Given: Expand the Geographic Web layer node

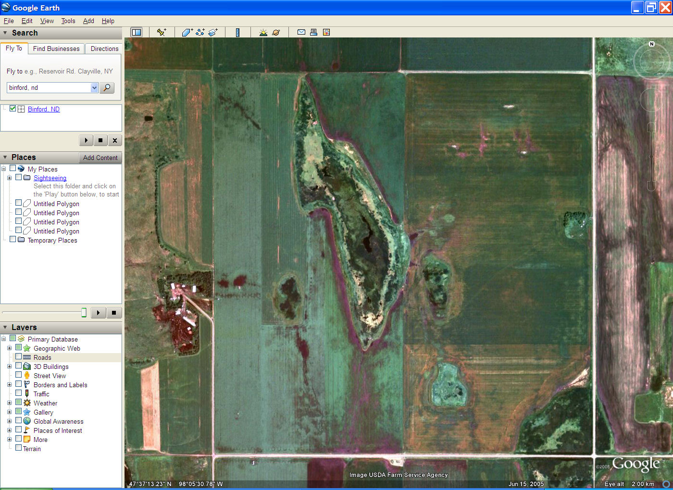Looking at the screenshot, I should [10, 348].
